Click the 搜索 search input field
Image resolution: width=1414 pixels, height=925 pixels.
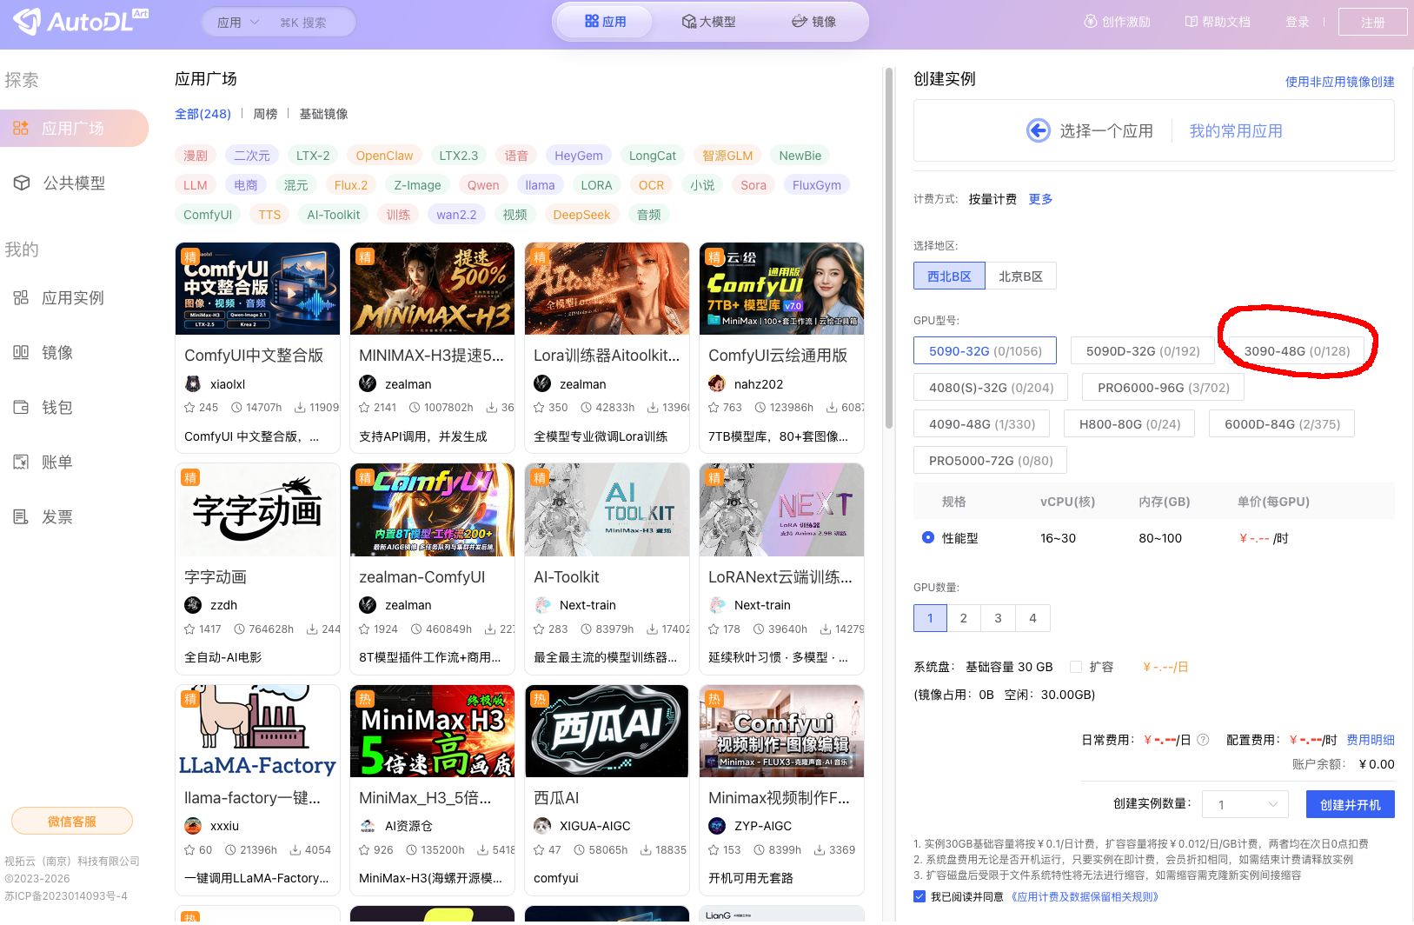[x=314, y=23]
